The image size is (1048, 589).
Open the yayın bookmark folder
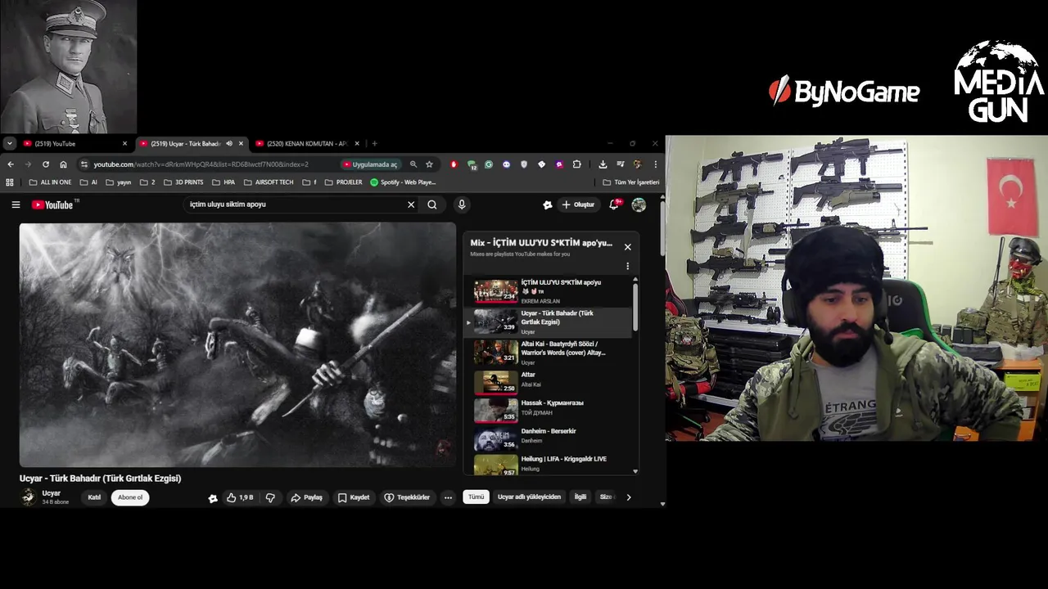(118, 182)
